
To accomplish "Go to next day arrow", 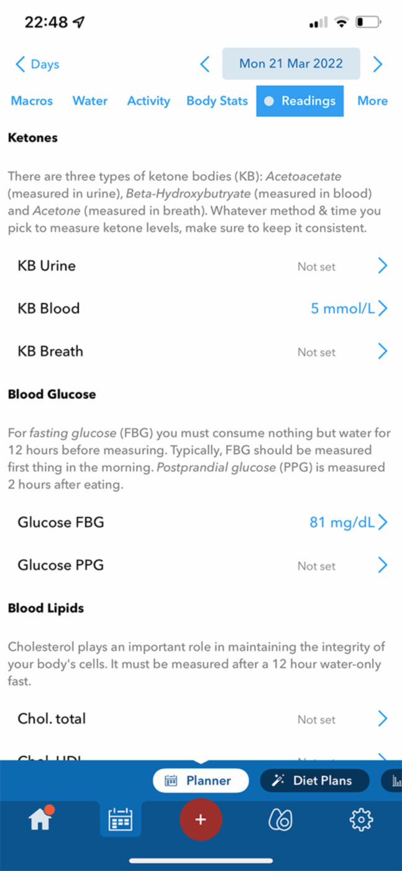I will click(x=377, y=64).
